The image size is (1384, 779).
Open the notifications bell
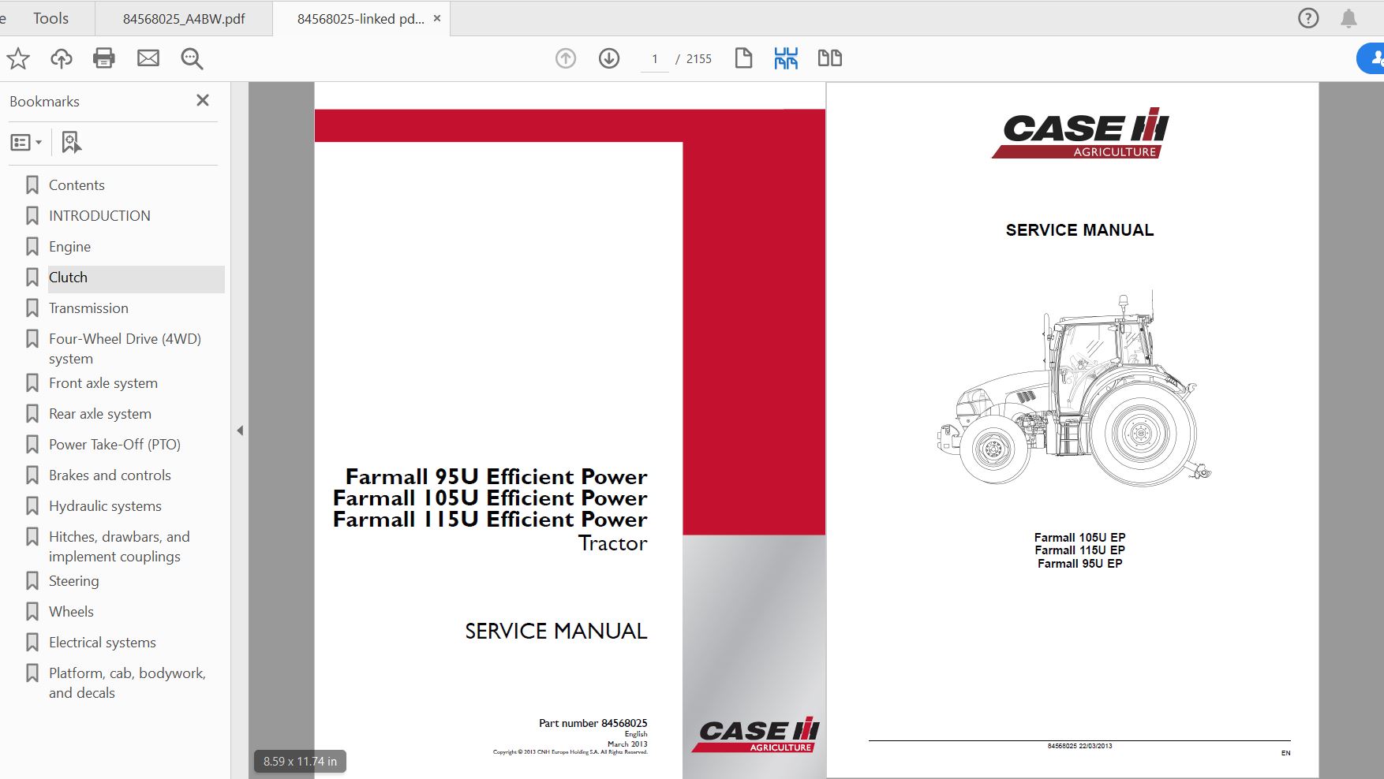point(1349,18)
